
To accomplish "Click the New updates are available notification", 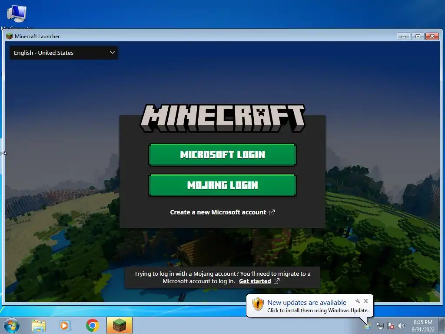I will tap(309, 306).
